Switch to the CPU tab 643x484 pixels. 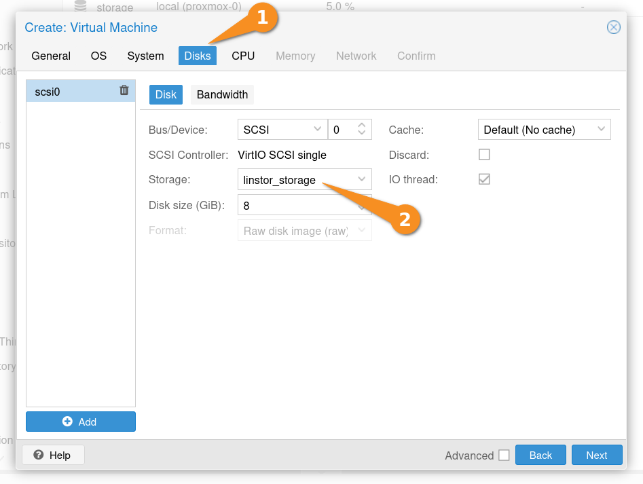pyautogui.click(x=243, y=56)
